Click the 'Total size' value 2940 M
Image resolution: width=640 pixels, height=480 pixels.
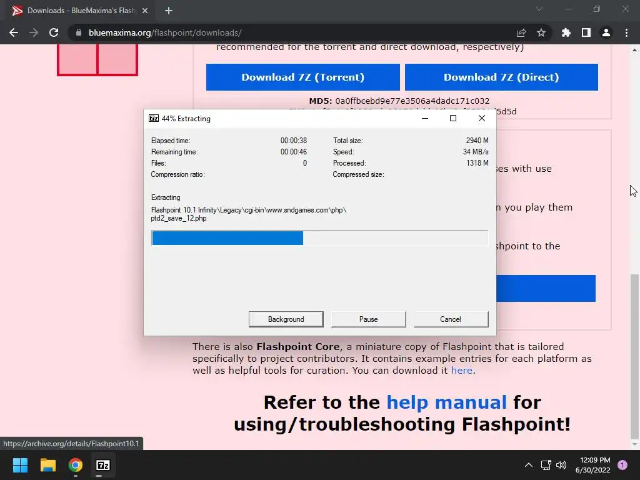[x=477, y=141]
